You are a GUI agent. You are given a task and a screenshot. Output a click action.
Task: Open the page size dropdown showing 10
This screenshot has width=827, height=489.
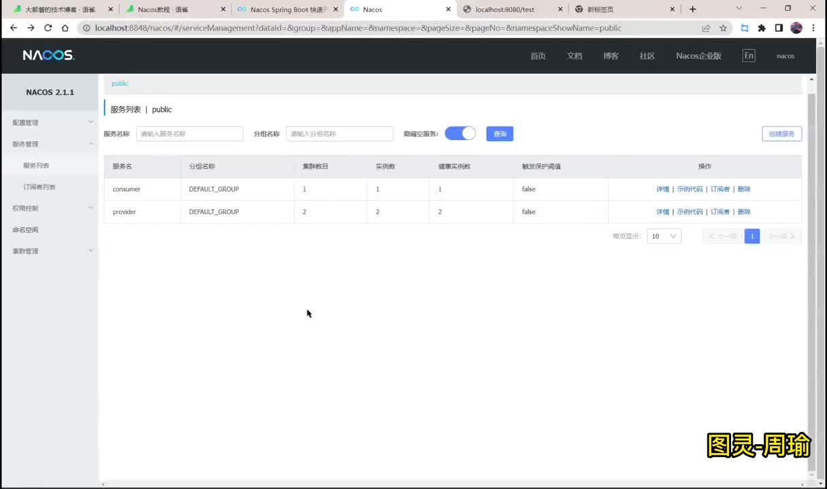pyautogui.click(x=664, y=236)
